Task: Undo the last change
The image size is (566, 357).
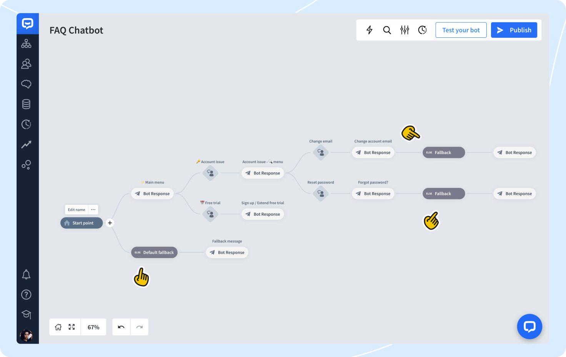Action: (121, 327)
